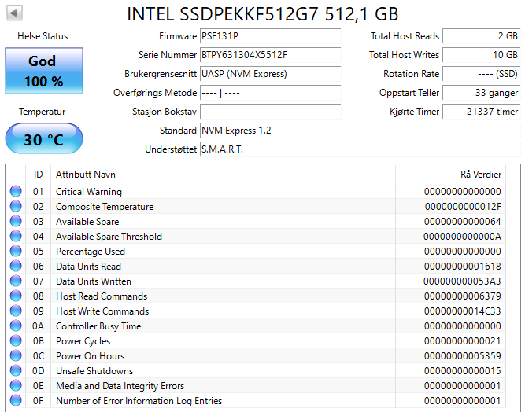This screenshot has width=525, height=412.
Task: Click the status orb beside Controller Busy Time
Action: (x=16, y=326)
